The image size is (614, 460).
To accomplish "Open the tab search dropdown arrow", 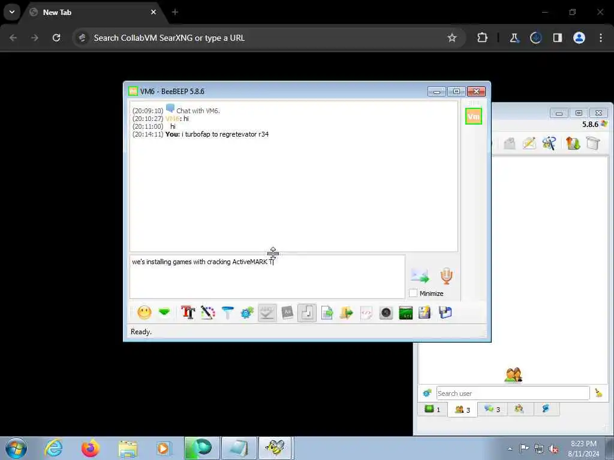I will tap(12, 12).
